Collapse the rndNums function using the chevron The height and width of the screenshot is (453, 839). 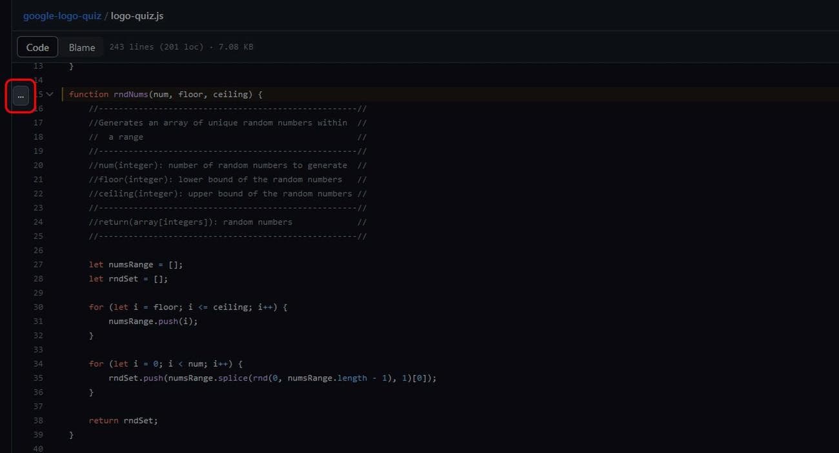click(50, 93)
